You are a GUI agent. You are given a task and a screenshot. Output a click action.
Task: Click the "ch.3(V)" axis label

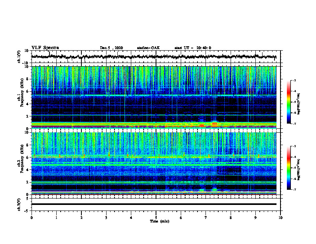click(19, 205)
